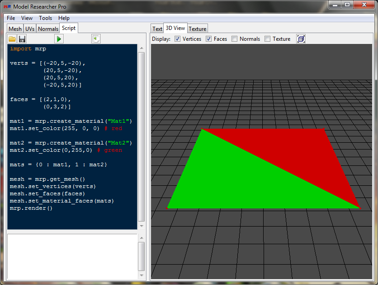Viewport: 378px width, 285px height.
Task: Click script editor scrollbar down arrow
Action: tap(142, 226)
